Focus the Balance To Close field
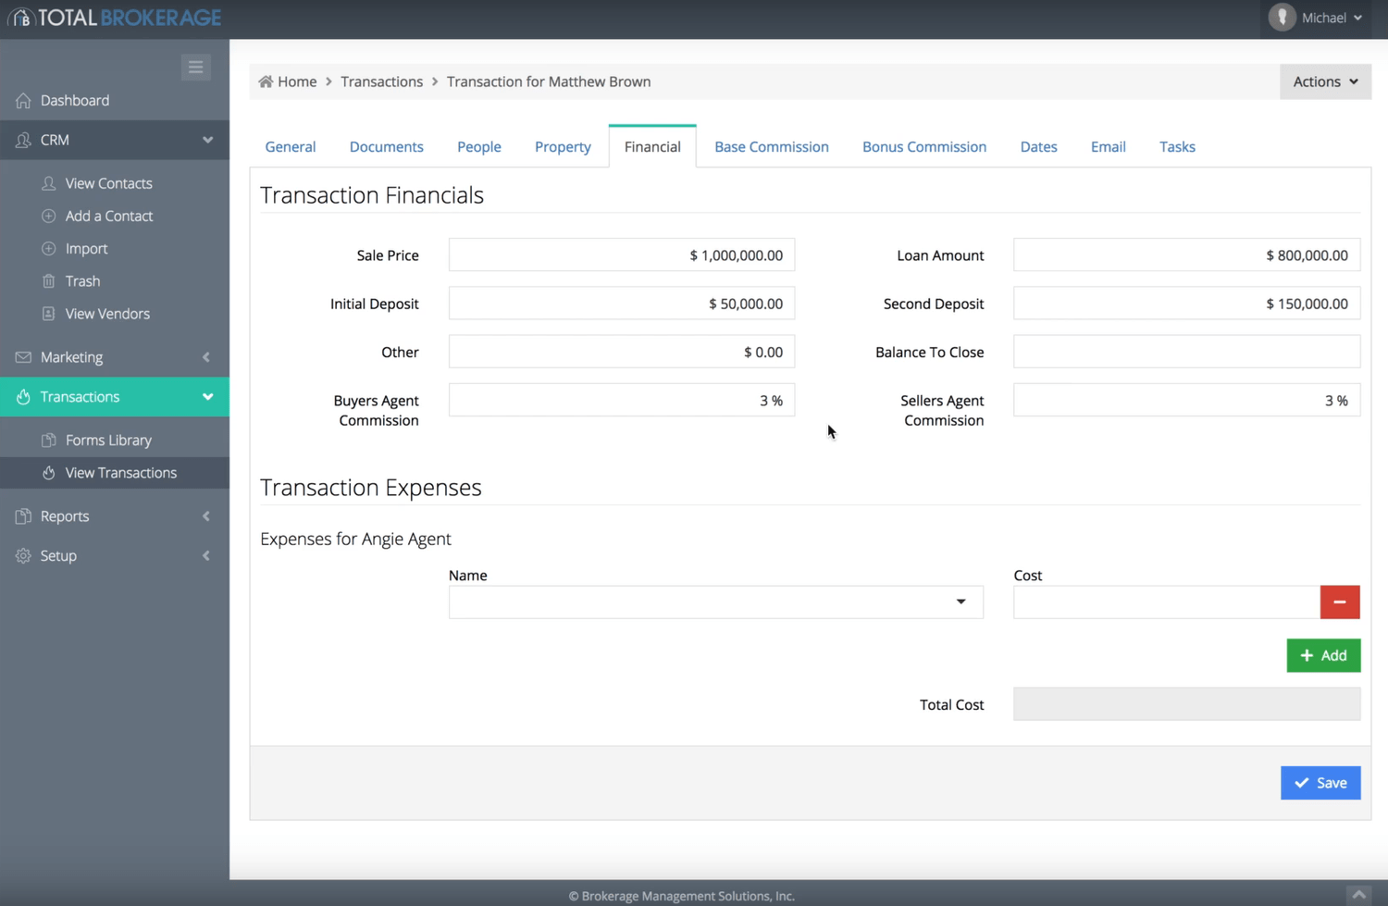This screenshot has height=906, width=1388. pyautogui.click(x=1185, y=353)
